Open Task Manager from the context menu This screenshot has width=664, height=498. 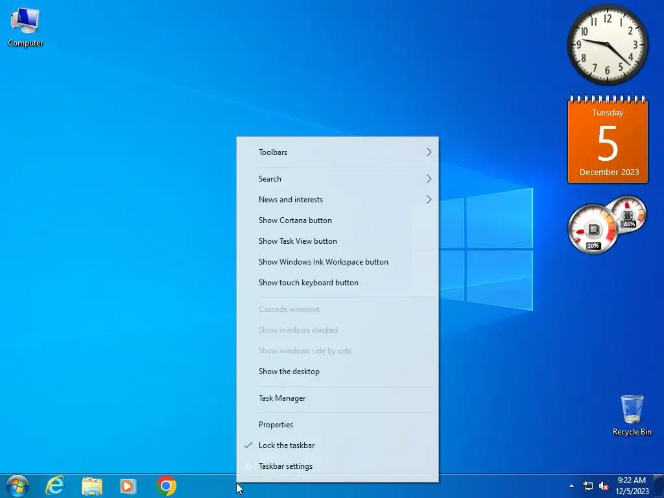click(x=337, y=398)
